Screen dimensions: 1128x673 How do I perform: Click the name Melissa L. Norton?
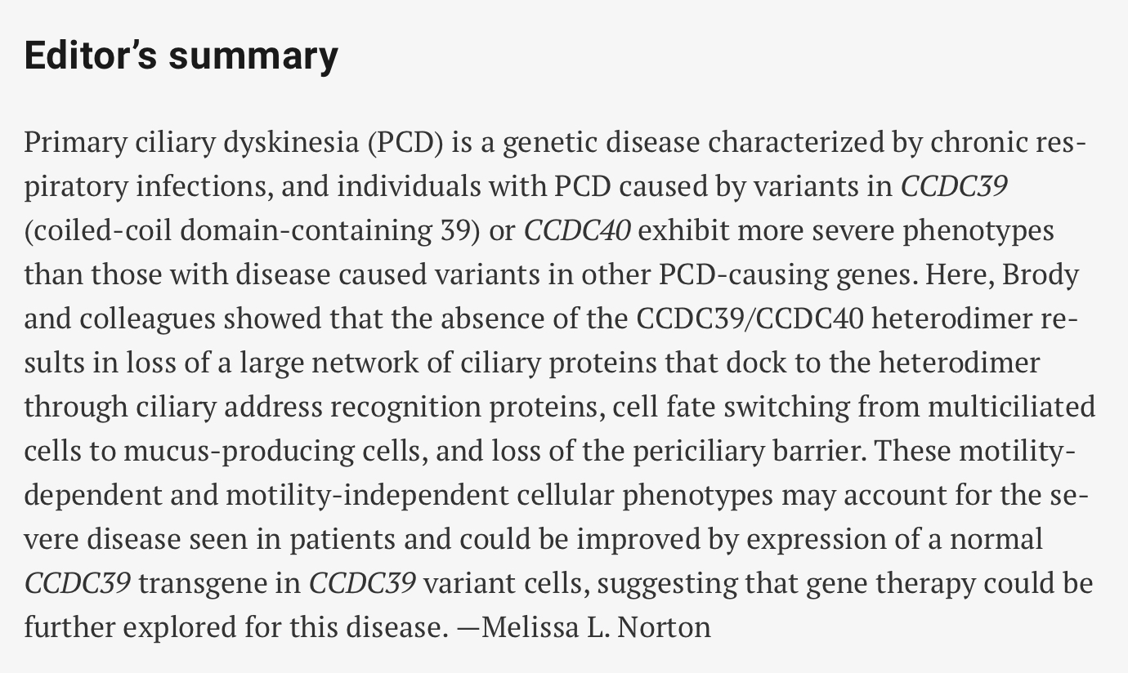coord(597,627)
